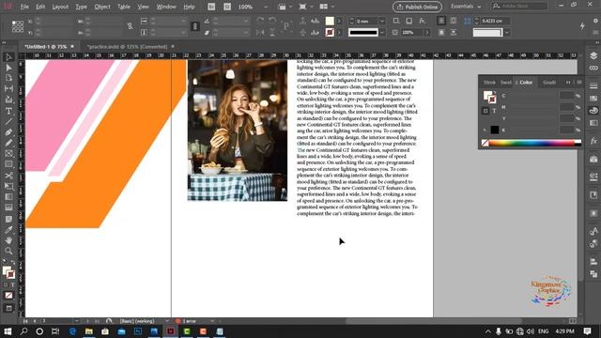Click the Adobe Stock icon in application bar
Screen dimensions: 601x338
click(227, 7)
